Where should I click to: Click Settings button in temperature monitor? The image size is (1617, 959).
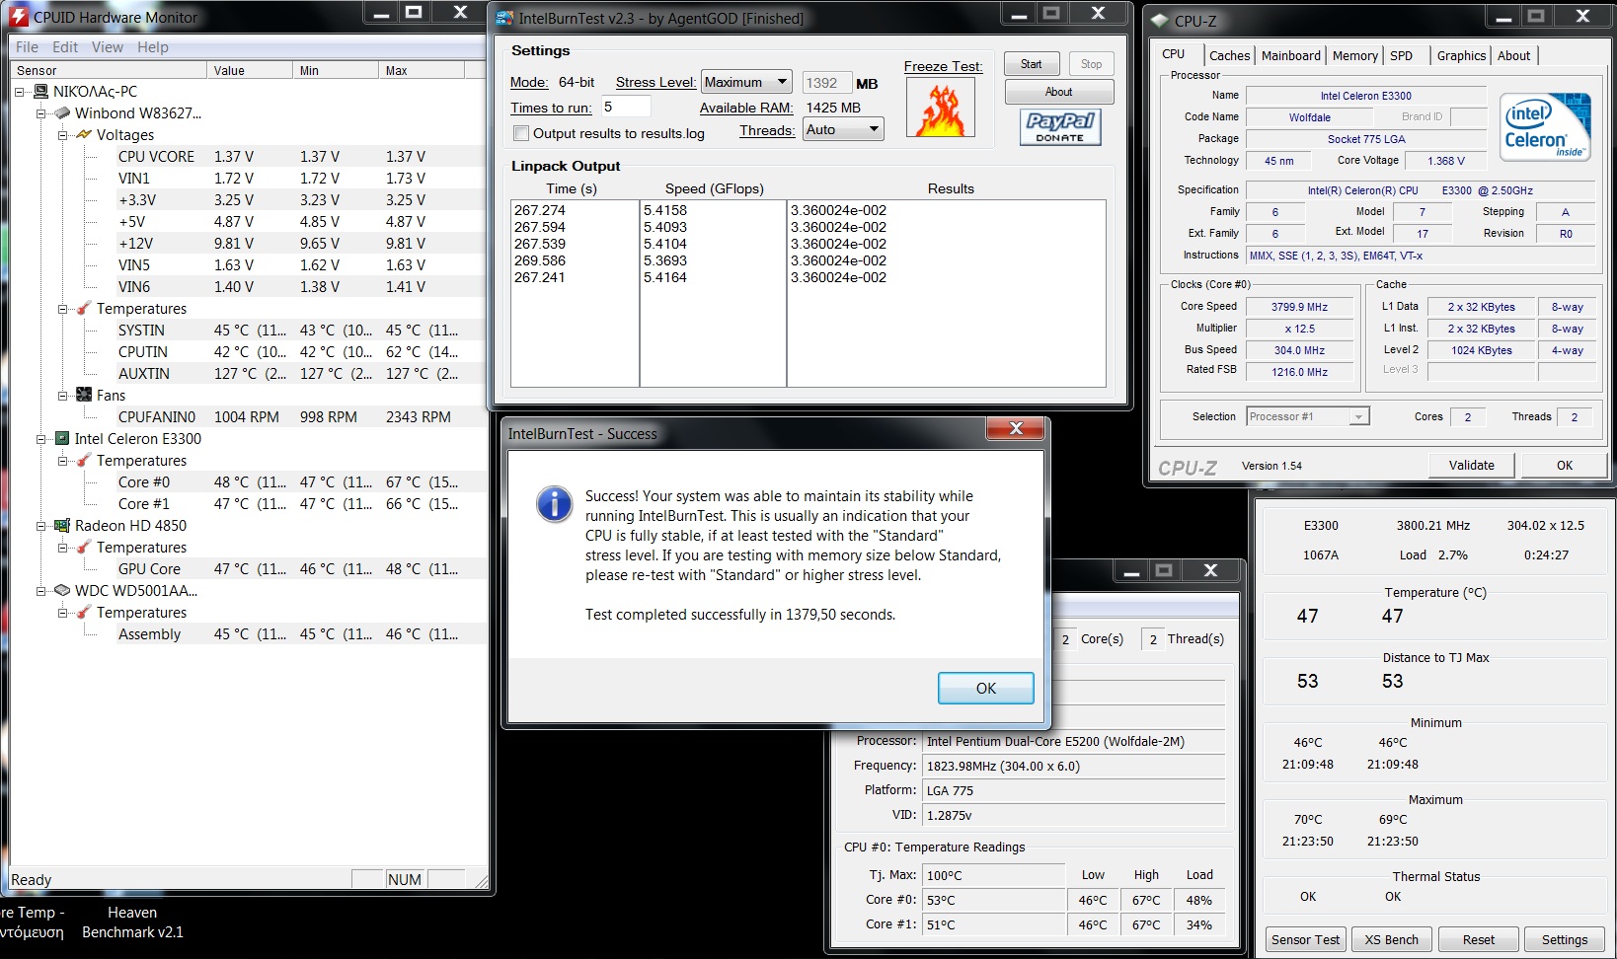pyautogui.click(x=1565, y=939)
